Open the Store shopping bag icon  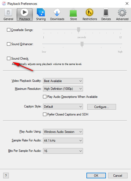coord(73,13)
